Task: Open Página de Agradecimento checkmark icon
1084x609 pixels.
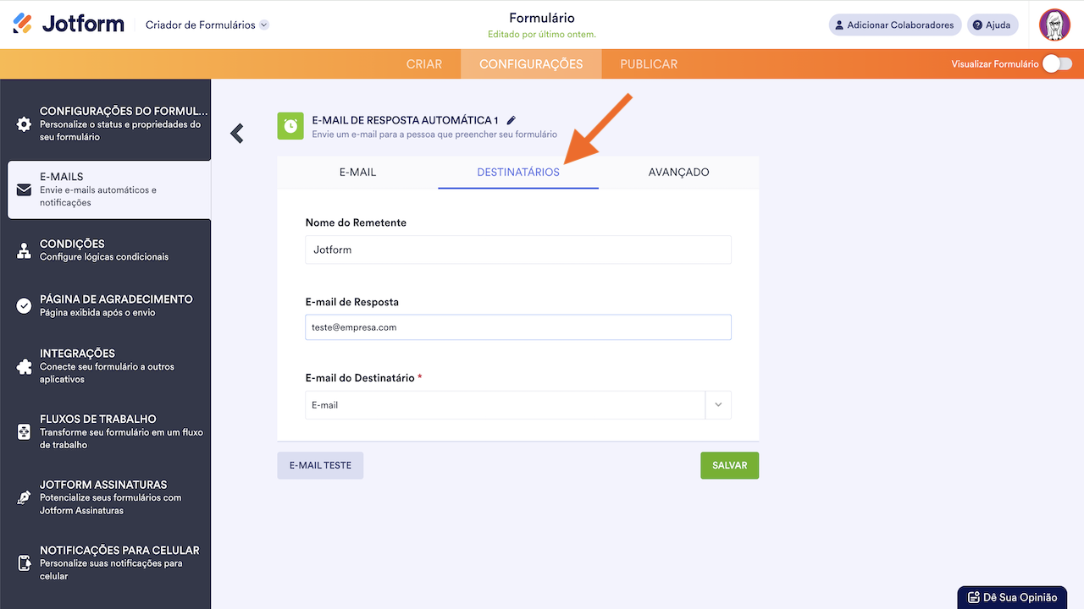Action: pyautogui.click(x=24, y=305)
